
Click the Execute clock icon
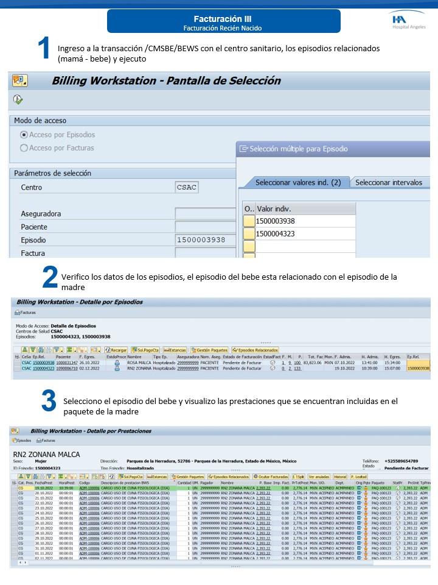coord(18,100)
